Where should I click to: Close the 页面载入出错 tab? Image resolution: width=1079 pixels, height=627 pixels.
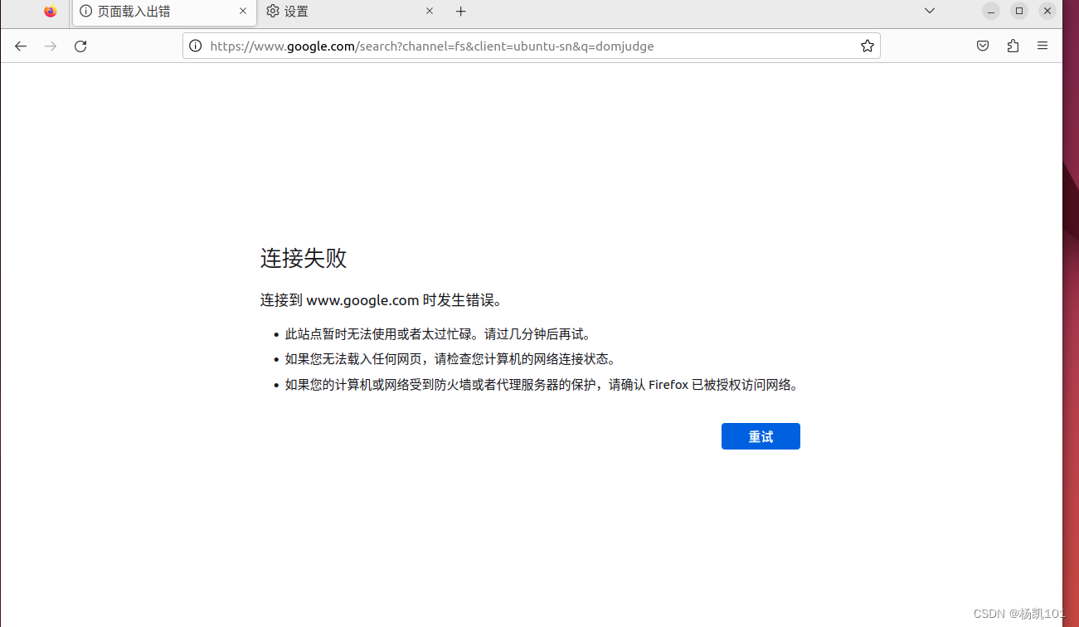(243, 12)
